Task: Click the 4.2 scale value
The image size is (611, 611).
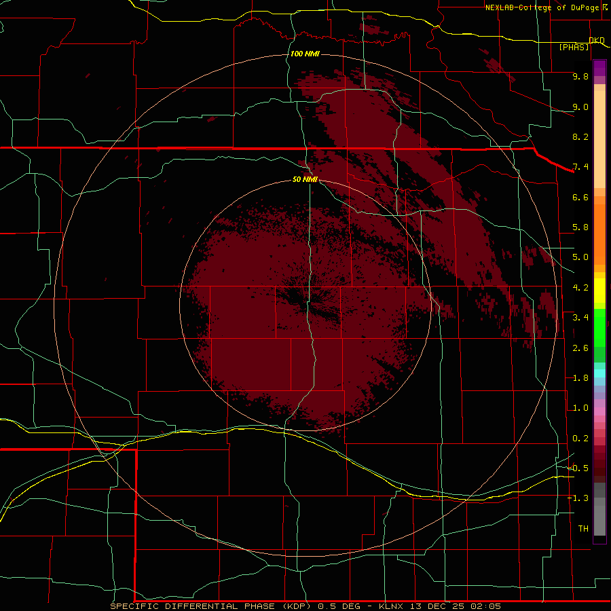Action: pyautogui.click(x=580, y=288)
